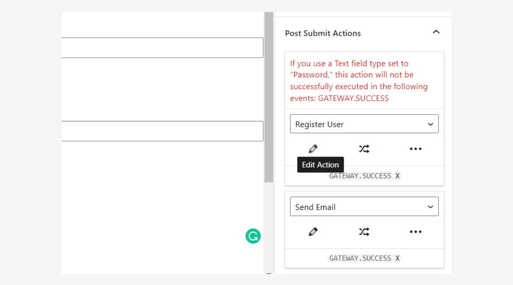Click the Edit Action tooltip label
Image resolution: width=513 pixels, height=285 pixels.
point(320,165)
